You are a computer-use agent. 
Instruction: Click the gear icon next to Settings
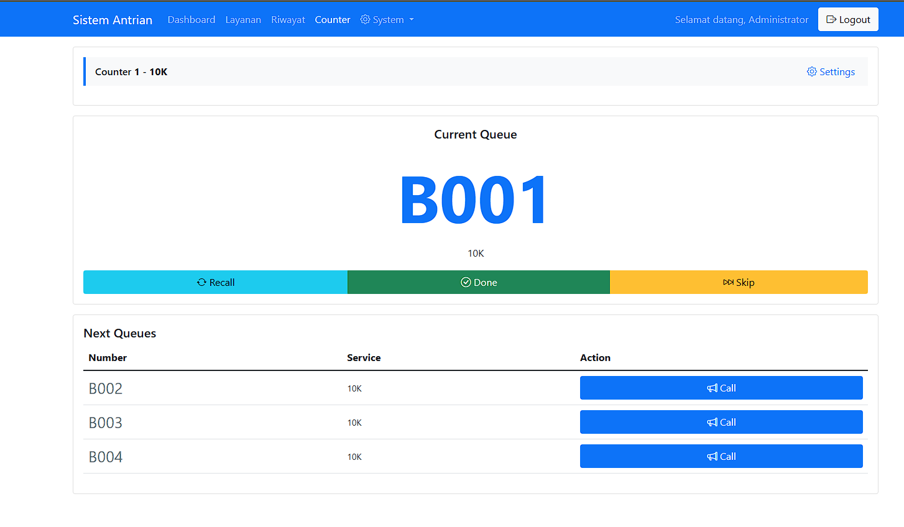(811, 71)
